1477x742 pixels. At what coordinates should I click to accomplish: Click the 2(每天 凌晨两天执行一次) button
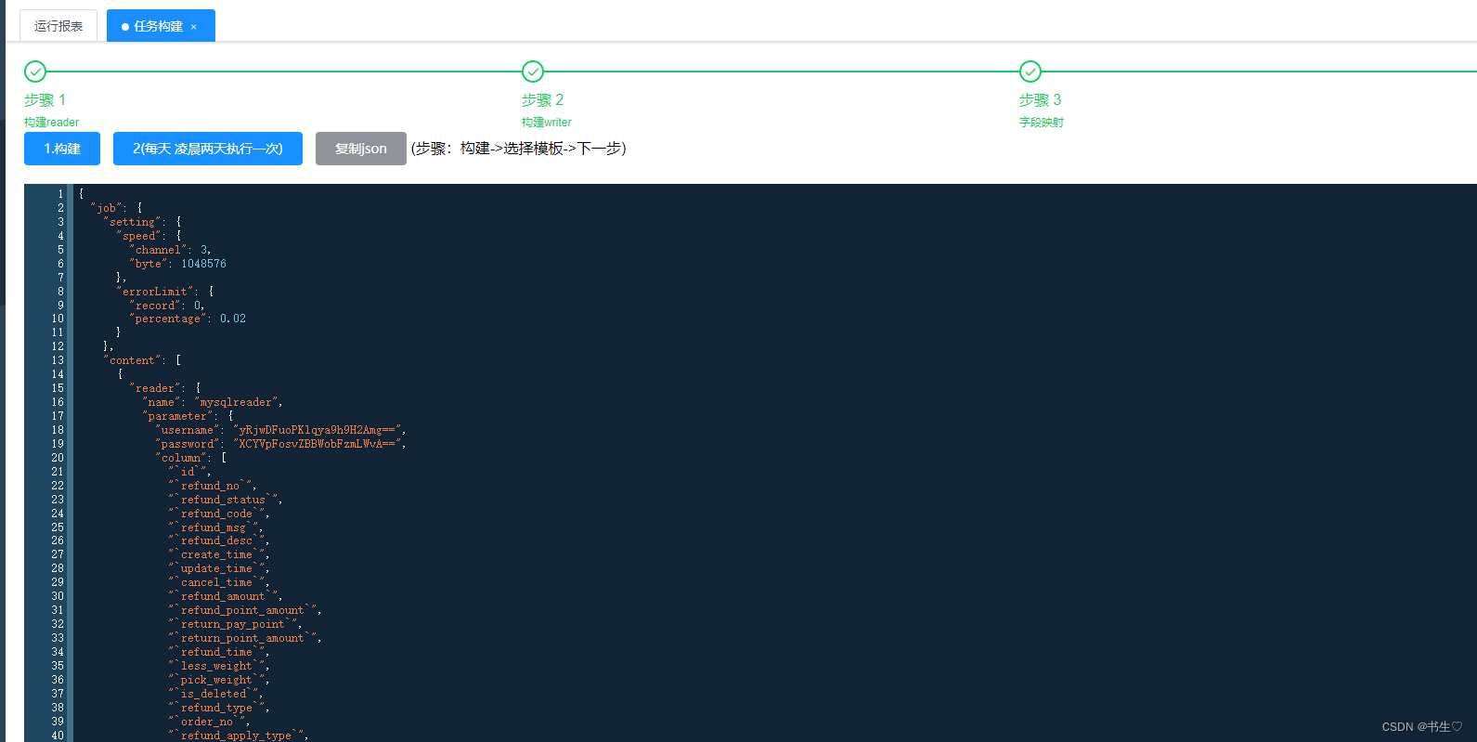(208, 149)
